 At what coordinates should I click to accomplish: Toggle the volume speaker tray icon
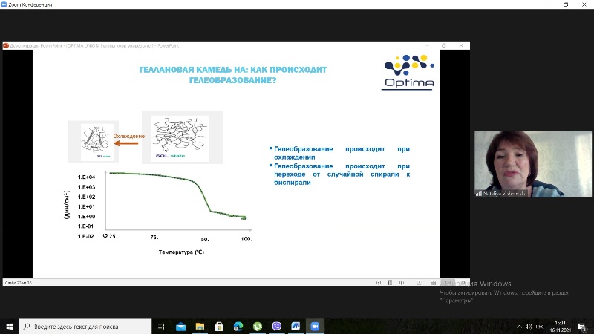coord(529,327)
